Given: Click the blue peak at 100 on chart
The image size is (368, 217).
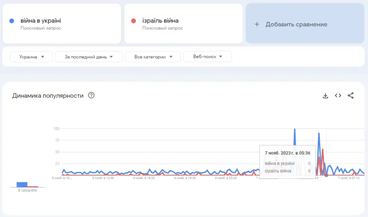Looking at the screenshot, I should [x=295, y=129].
